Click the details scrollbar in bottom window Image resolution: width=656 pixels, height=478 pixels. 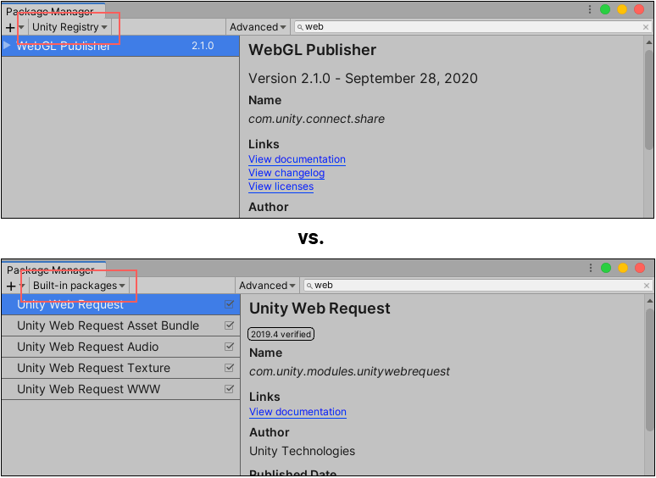[650, 370]
